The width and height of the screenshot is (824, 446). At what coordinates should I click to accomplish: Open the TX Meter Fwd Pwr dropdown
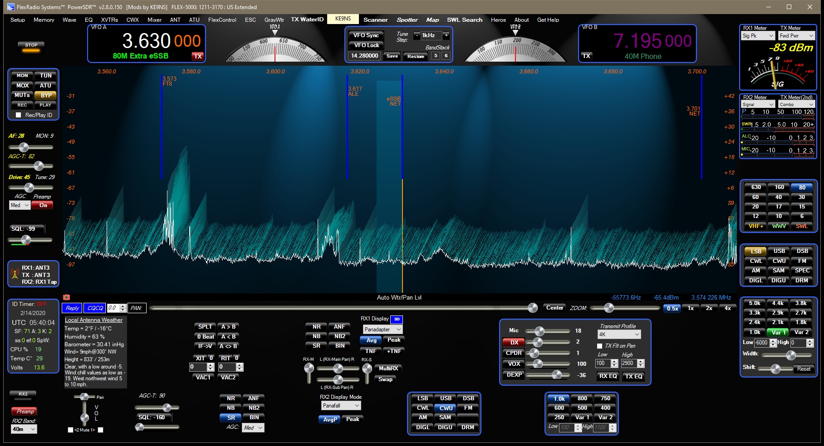796,36
